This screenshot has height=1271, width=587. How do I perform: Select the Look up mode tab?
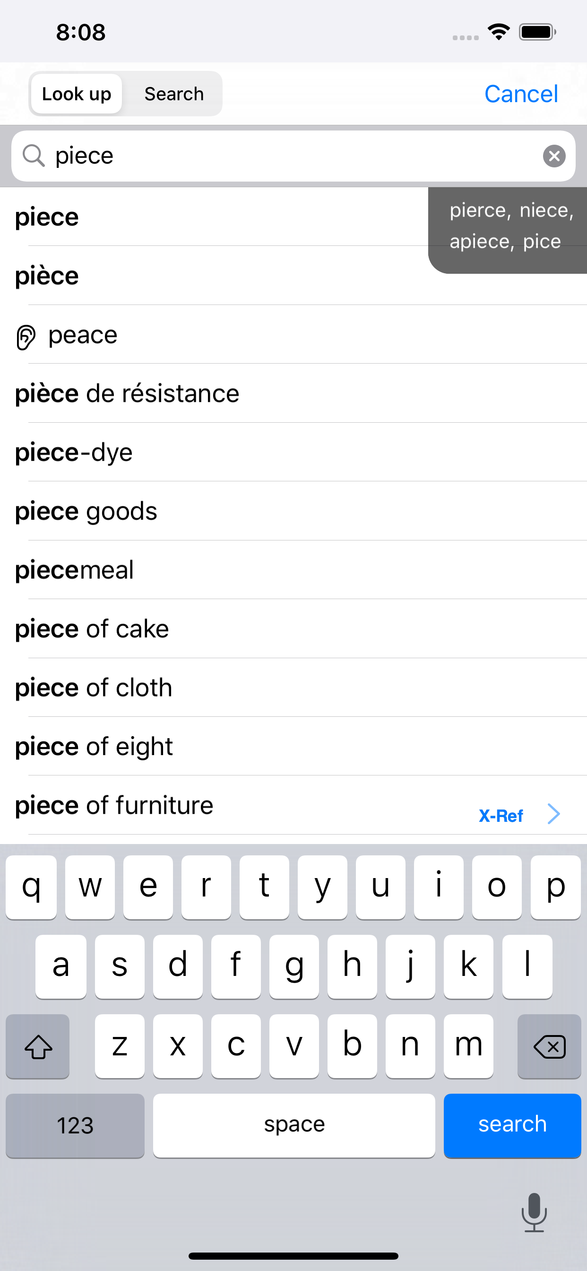point(77,94)
